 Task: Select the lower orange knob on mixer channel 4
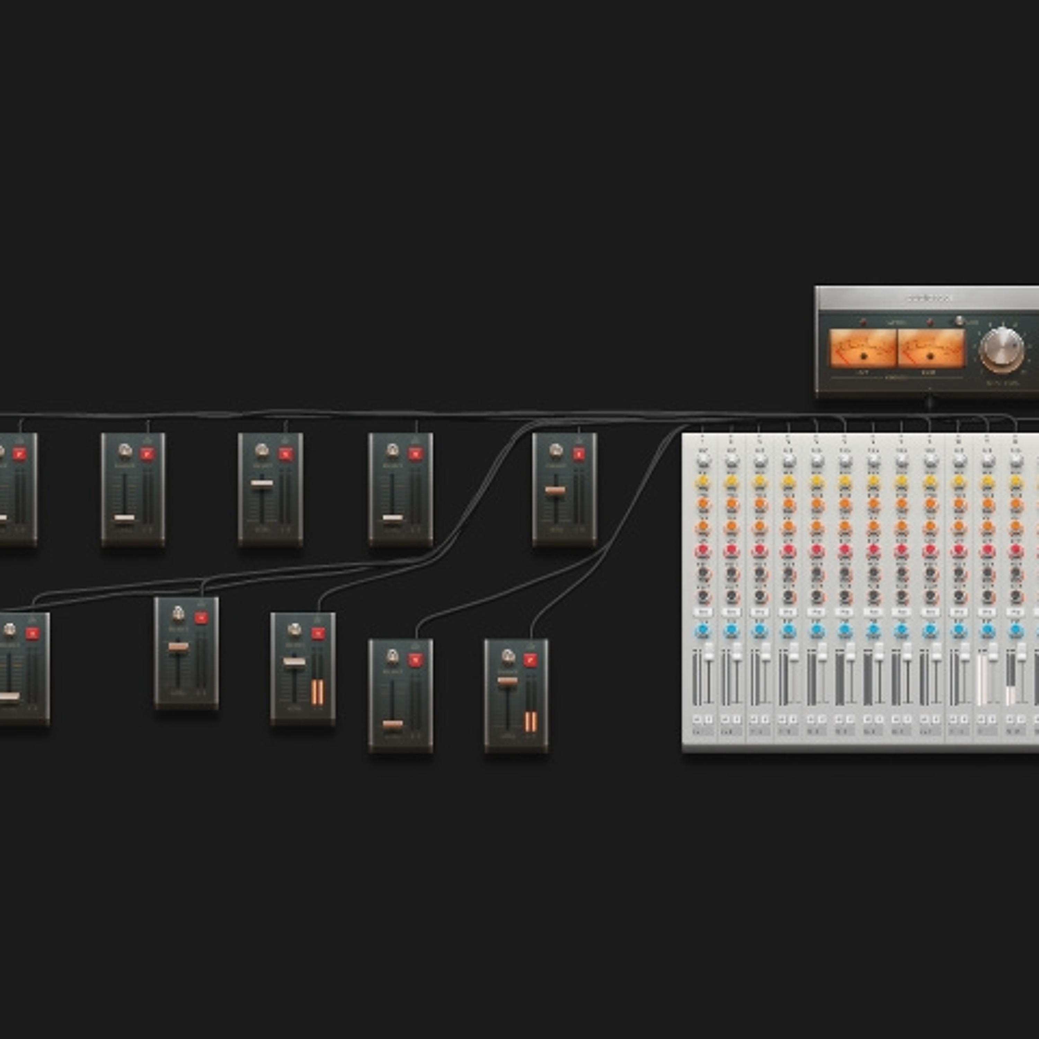(x=788, y=527)
